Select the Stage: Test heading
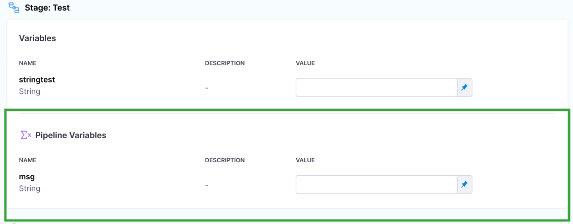 (x=47, y=8)
